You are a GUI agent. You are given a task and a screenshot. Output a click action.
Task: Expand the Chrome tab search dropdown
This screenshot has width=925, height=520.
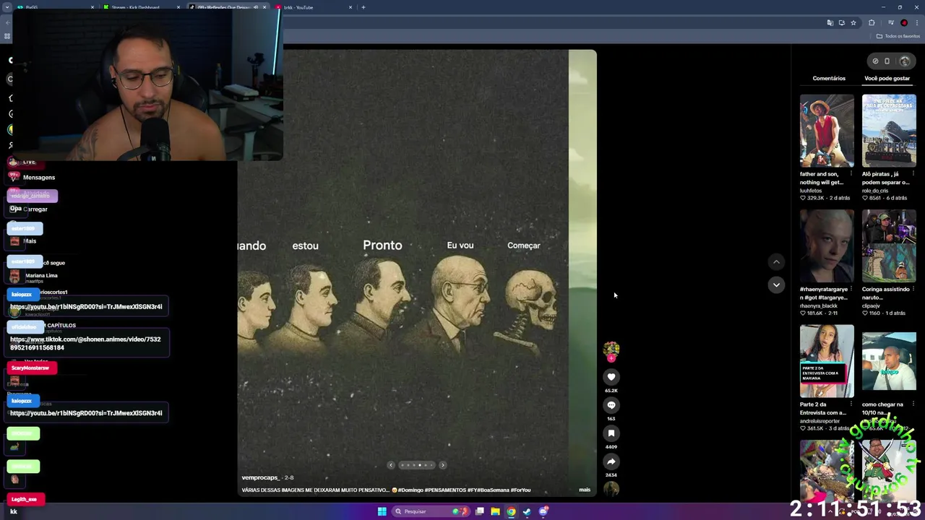(7, 7)
